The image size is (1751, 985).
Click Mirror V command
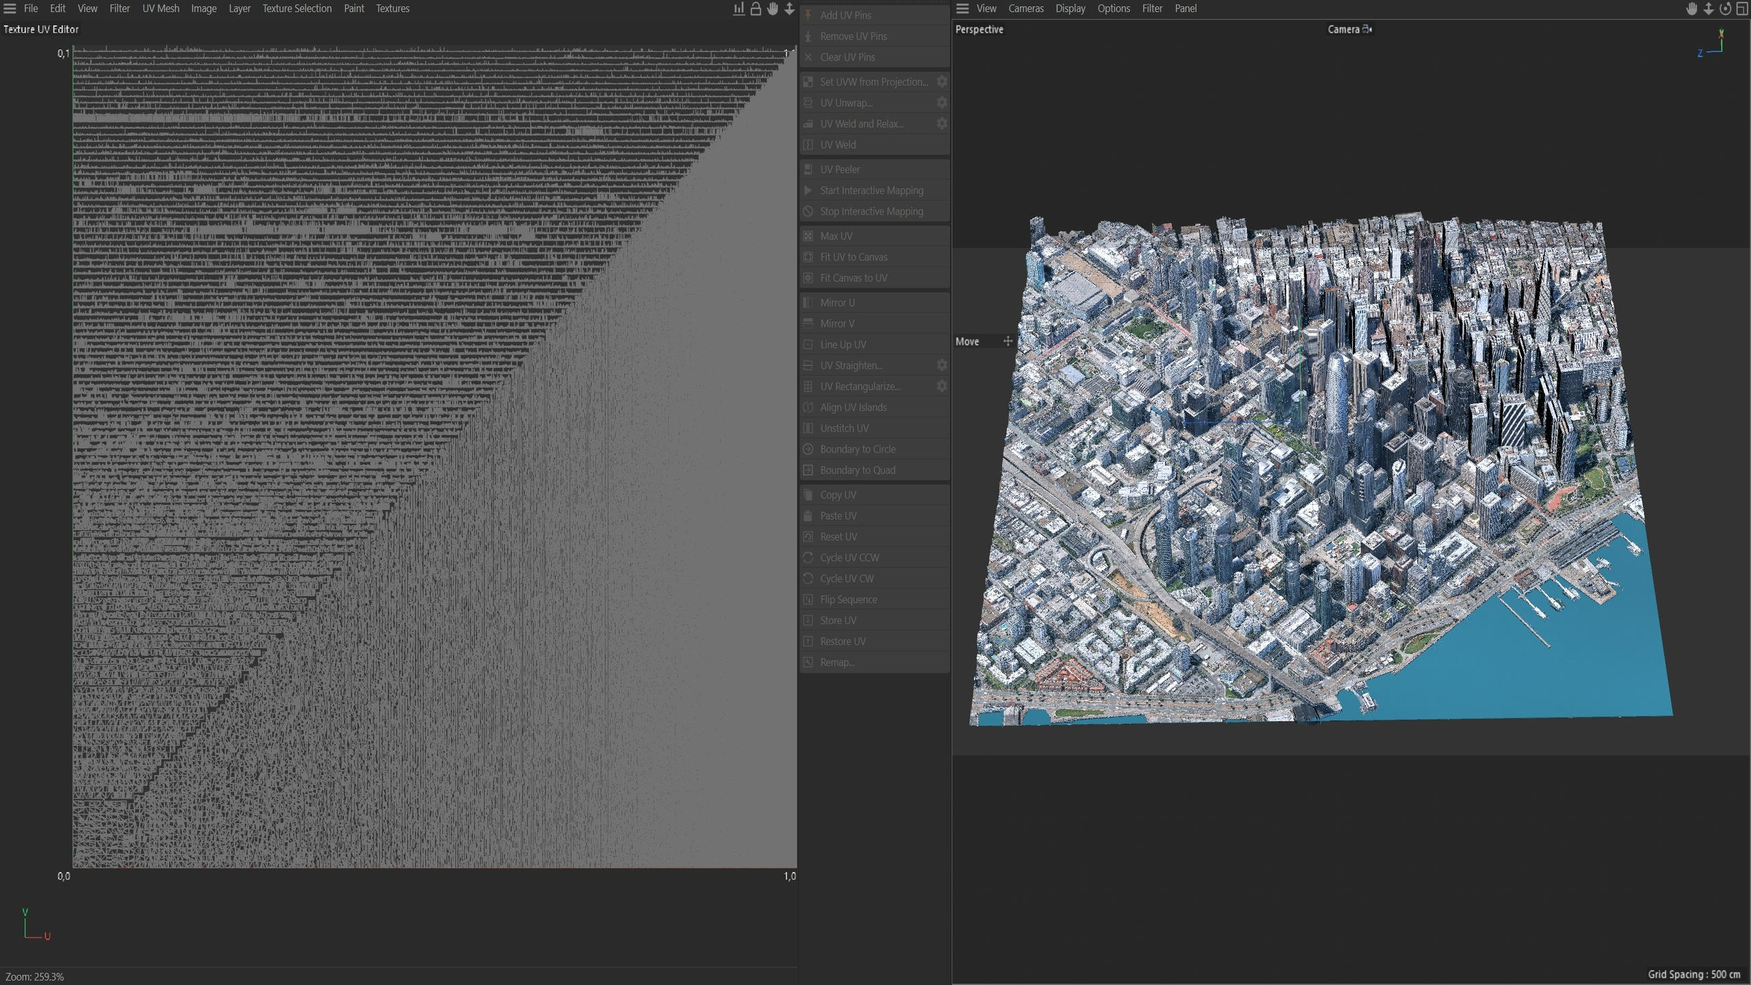coord(874,324)
